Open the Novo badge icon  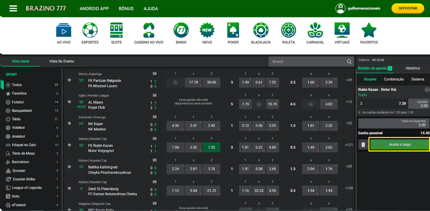coord(207,30)
